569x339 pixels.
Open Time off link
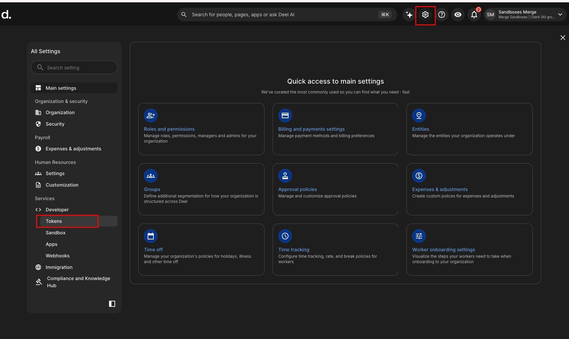pos(153,250)
